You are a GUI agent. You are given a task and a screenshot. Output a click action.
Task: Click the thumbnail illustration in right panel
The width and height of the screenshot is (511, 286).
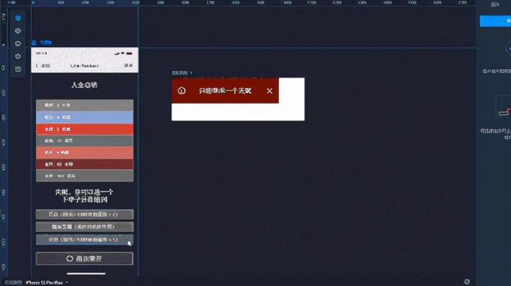pos(503,106)
